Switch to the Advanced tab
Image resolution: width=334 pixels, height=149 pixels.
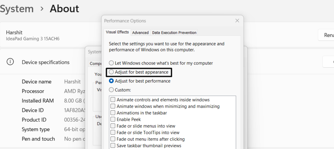[x=140, y=33]
